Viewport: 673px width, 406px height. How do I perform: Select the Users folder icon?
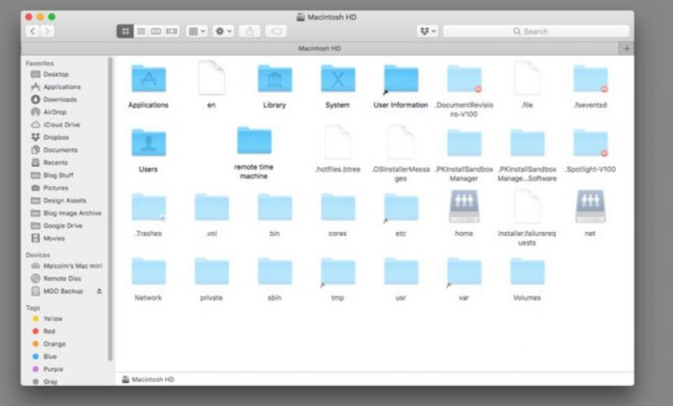[149, 142]
